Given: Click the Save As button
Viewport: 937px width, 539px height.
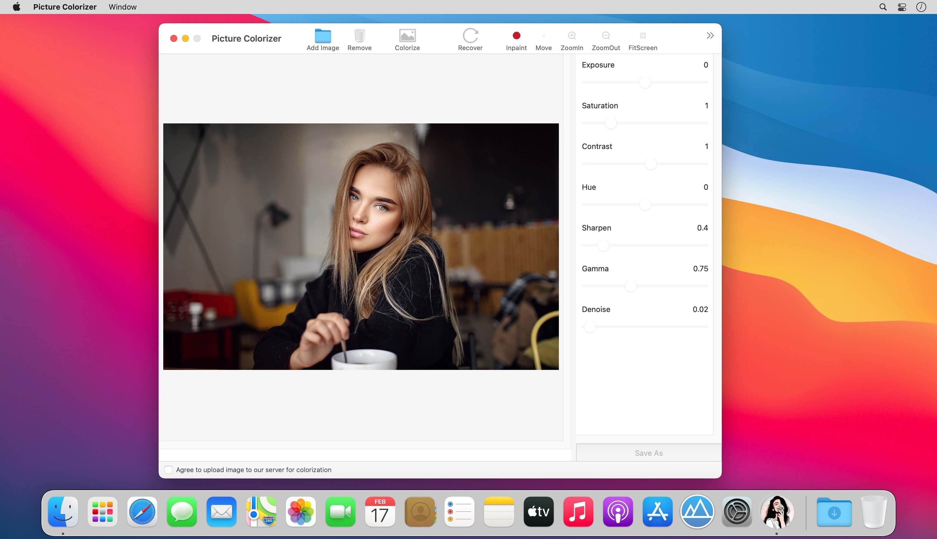Looking at the screenshot, I should pos(648,453).
